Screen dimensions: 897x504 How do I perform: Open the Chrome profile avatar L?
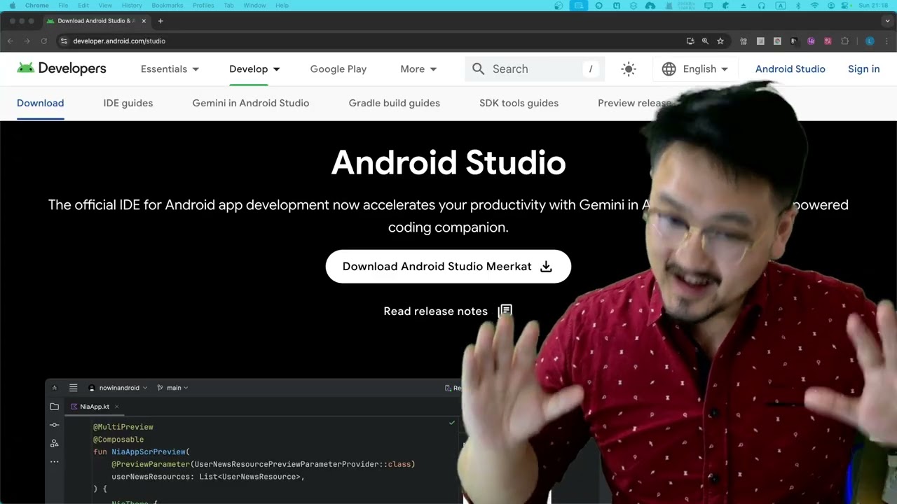[x=870, y=41]
